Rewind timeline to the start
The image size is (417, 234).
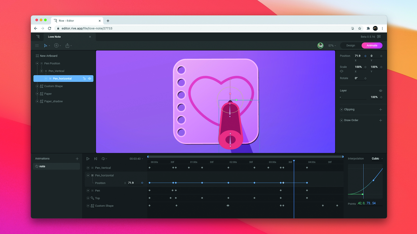[x=96, y=159]
